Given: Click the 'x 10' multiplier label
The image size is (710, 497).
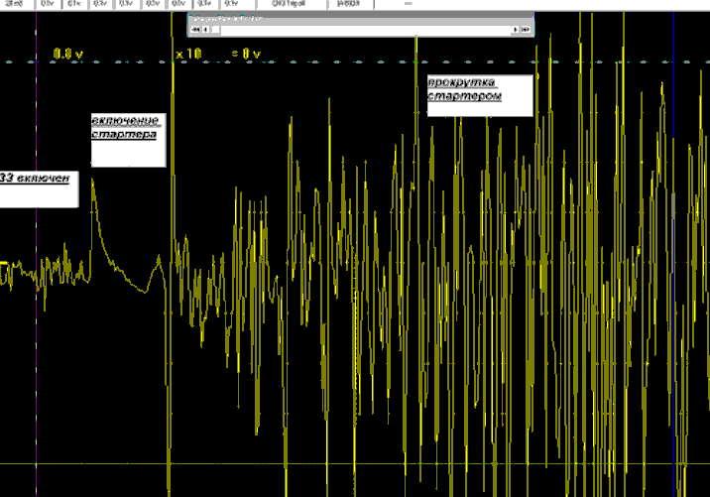Looking at the screenshot, I should click(x=188, y=54).
